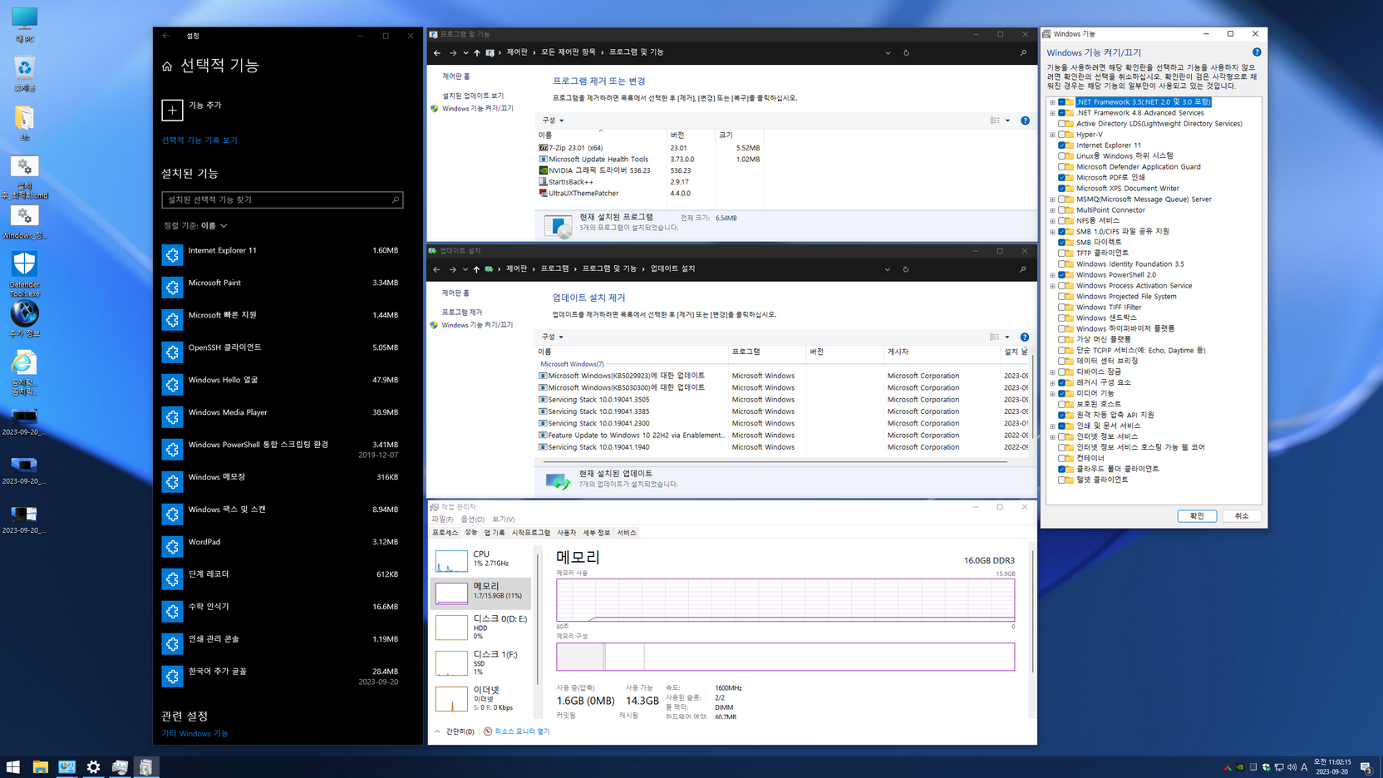Click refresh icon in Programs and Features address bar
The height and width of the screenshot is (778, 1383).
pyautogui.click(x=906, y=52)
